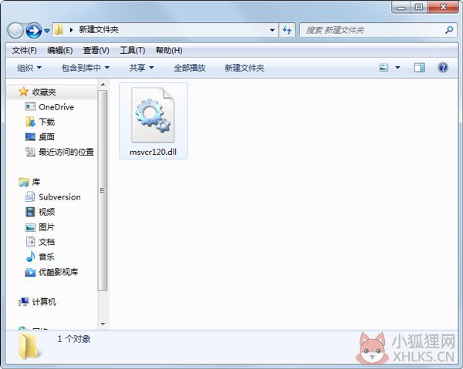The image size is (463, 369).
Task: Click 新建文件夹 toolbar button
Action: pos(244,68)
